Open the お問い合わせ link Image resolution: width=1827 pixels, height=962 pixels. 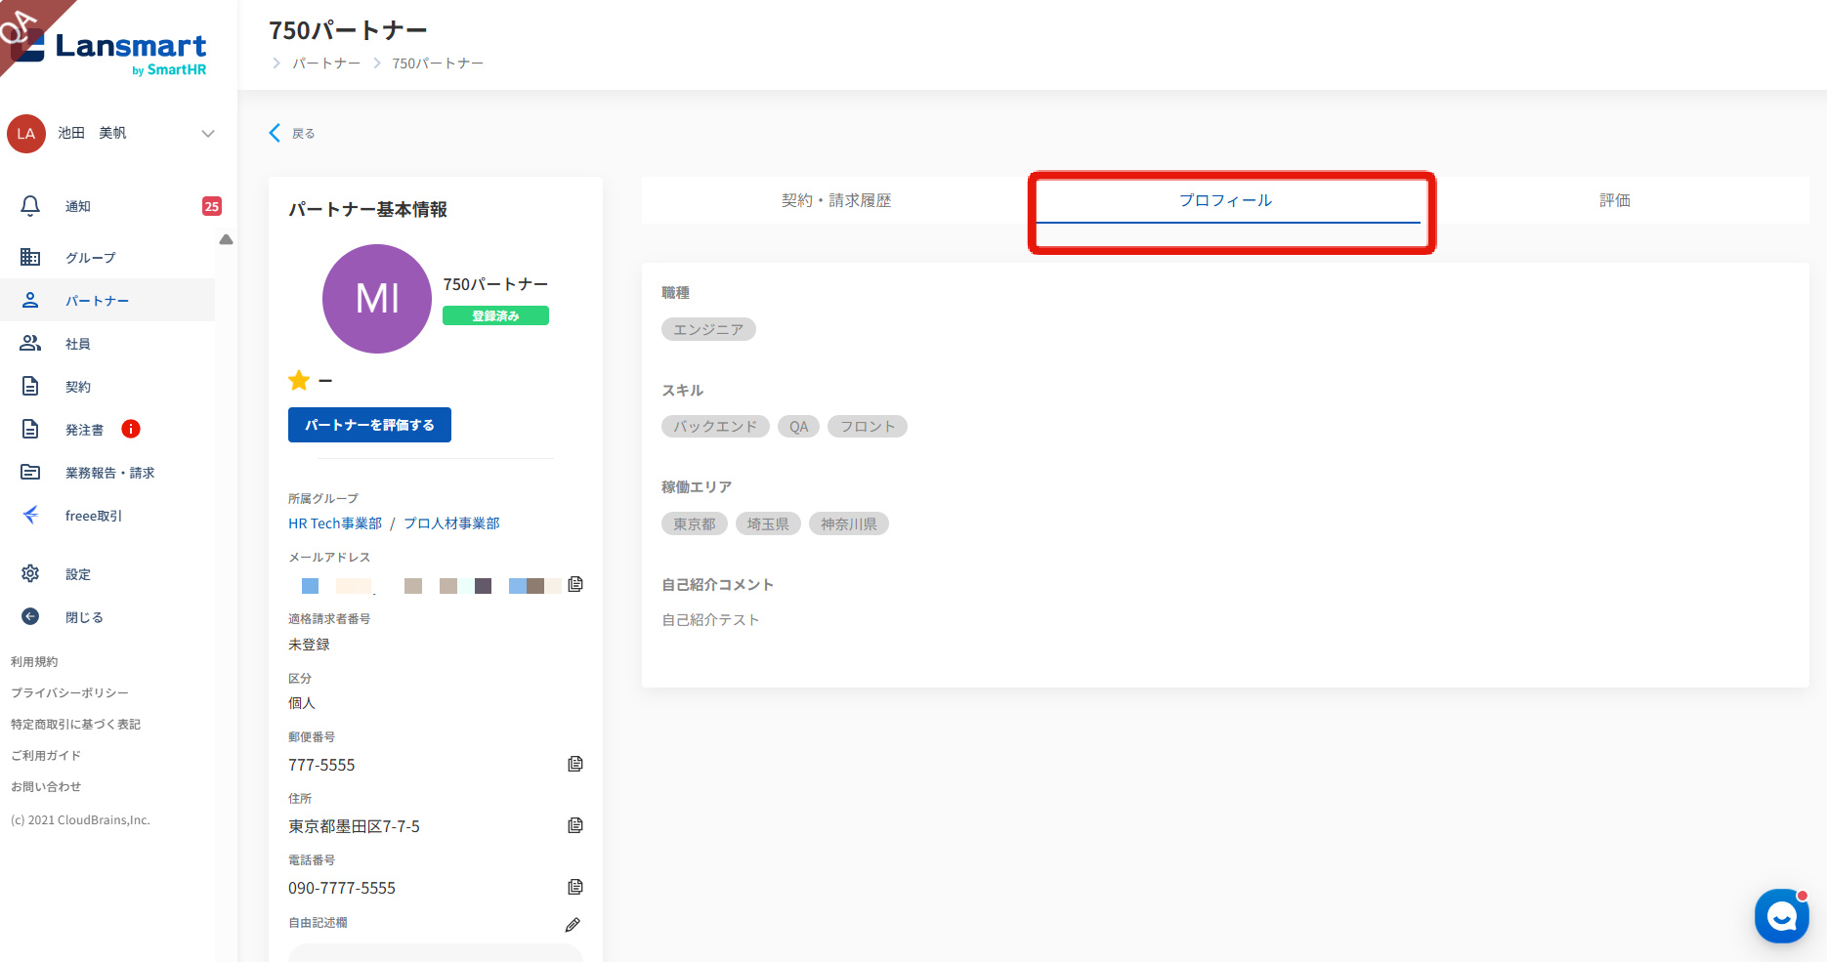coord(46,786)
